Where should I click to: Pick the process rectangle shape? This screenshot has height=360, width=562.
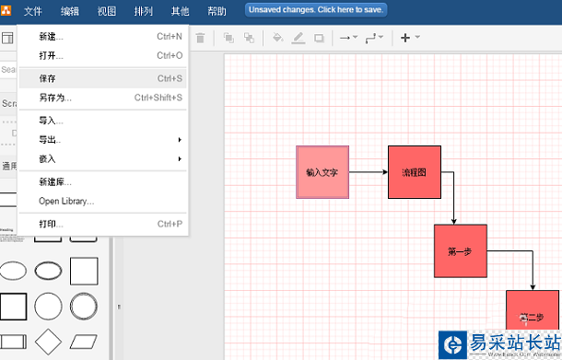[13, 342]
